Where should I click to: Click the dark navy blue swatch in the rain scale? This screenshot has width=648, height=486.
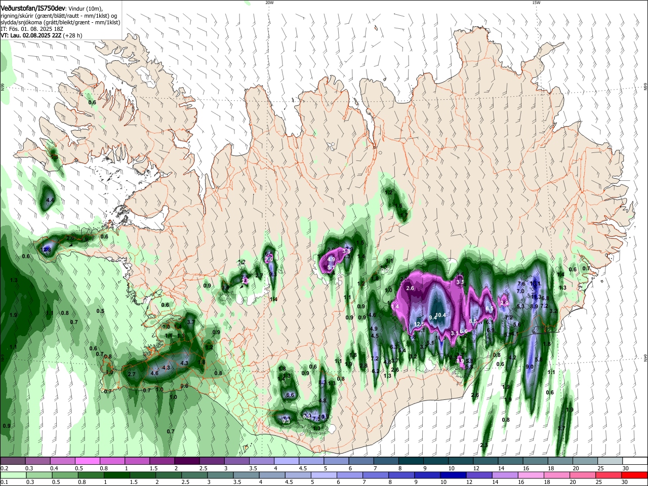(453, 475)
